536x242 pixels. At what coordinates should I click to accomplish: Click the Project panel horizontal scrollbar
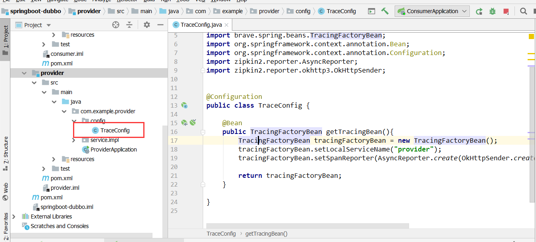point(81,235)
